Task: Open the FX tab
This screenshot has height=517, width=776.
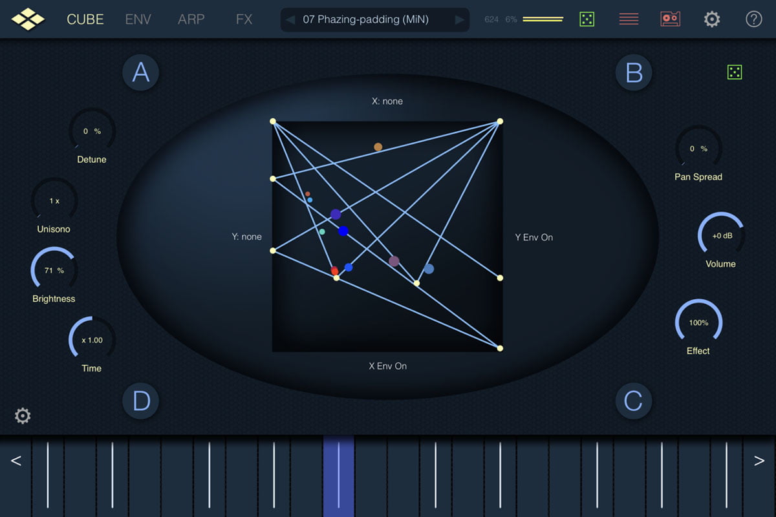Action: [x=244, y=19]
